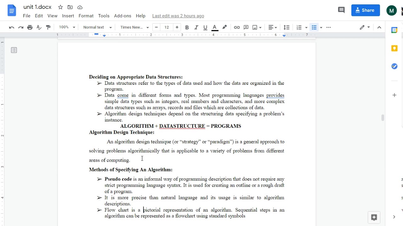Viewport: 403px width, 226px height.
Task: Open Google Calendar side panel
Action: coord(394,30)
